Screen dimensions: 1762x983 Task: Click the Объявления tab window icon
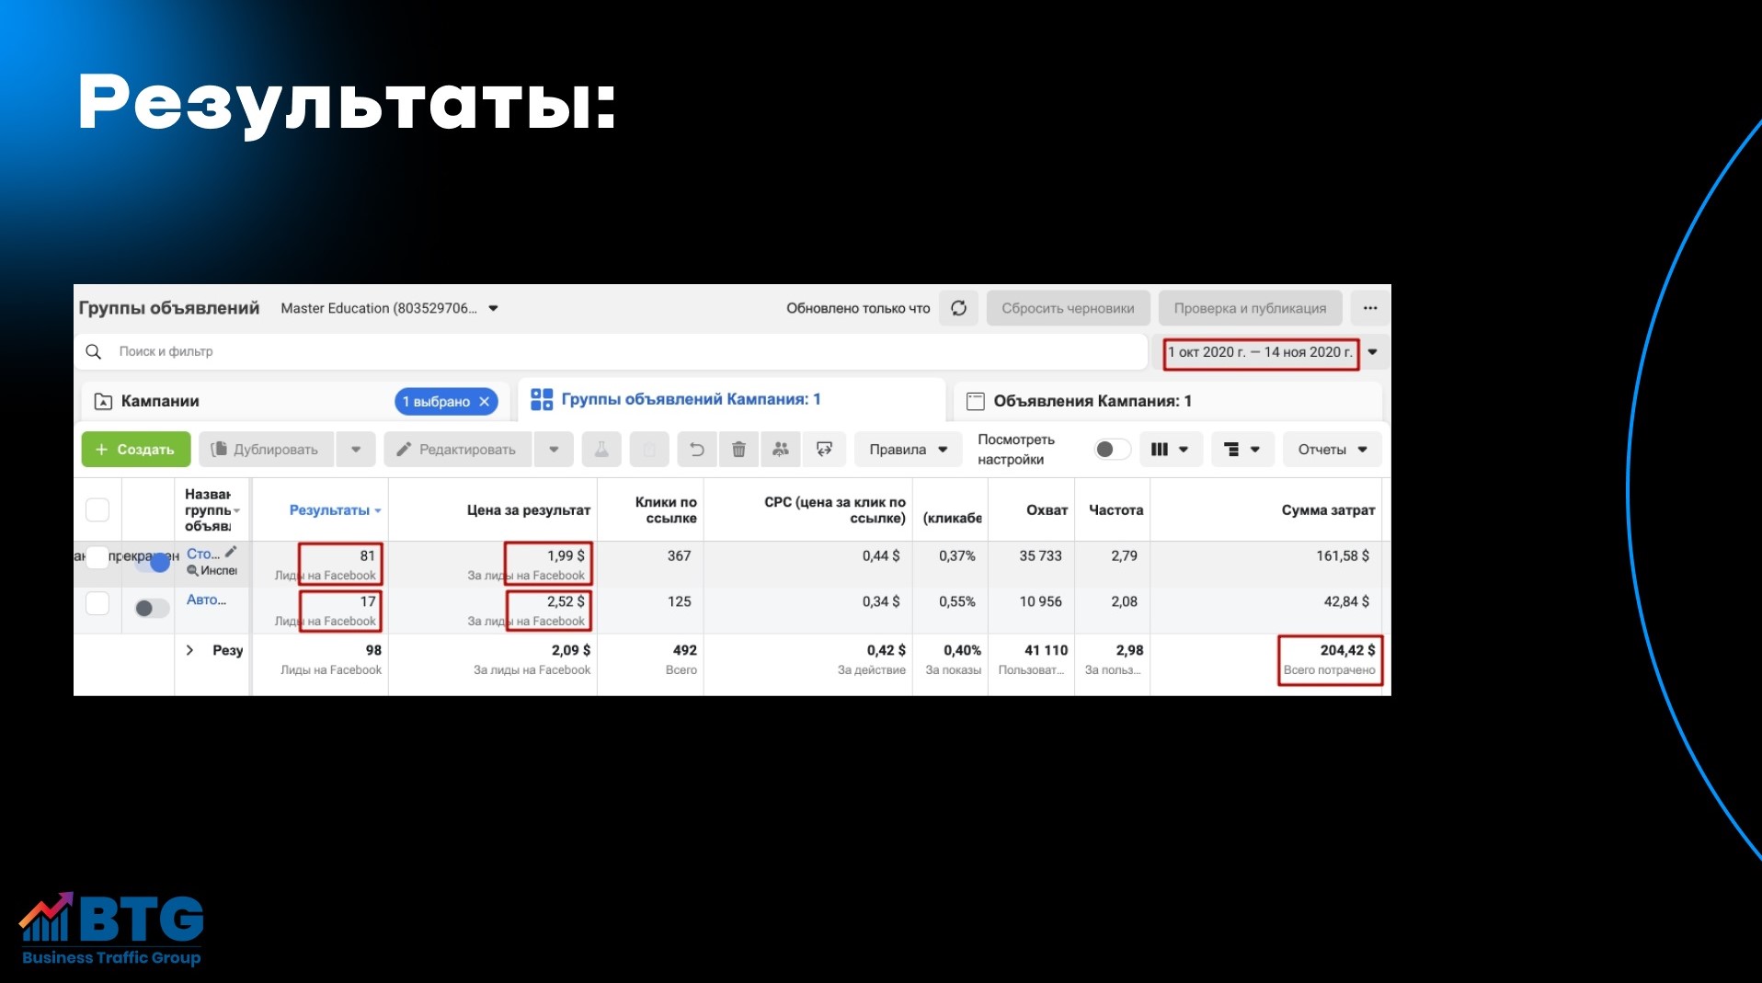(x=976, y=401)
